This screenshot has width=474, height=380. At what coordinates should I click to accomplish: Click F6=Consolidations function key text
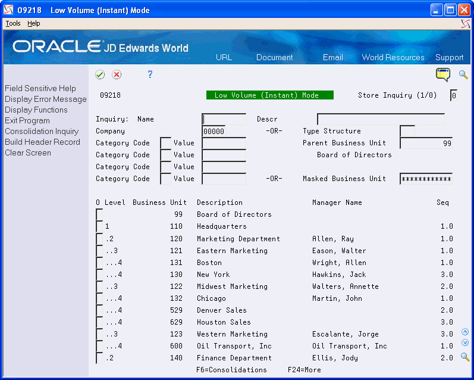tap(231, 370)
